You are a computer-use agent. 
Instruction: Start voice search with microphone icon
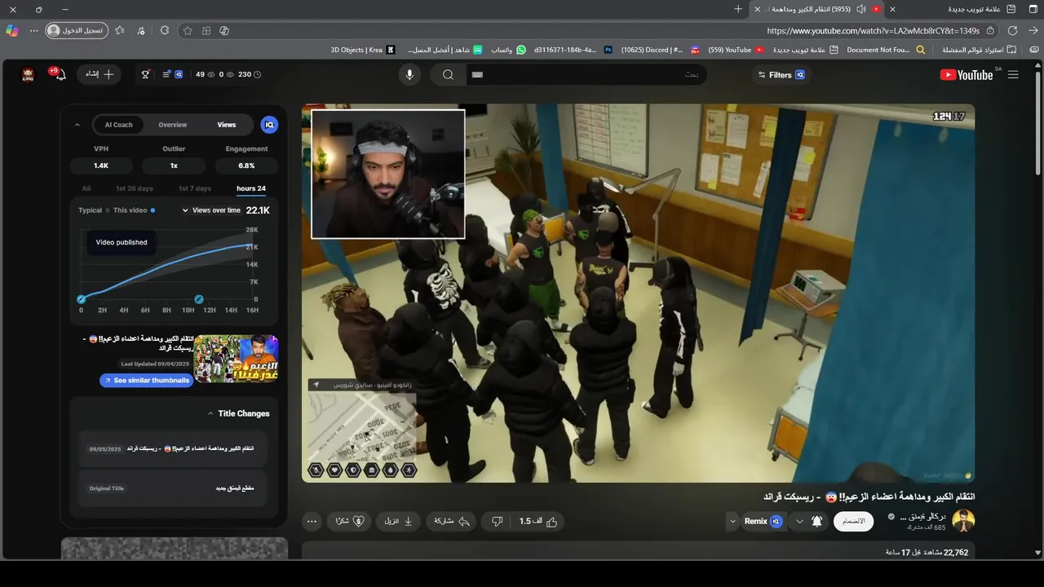[x=409, y=75]
